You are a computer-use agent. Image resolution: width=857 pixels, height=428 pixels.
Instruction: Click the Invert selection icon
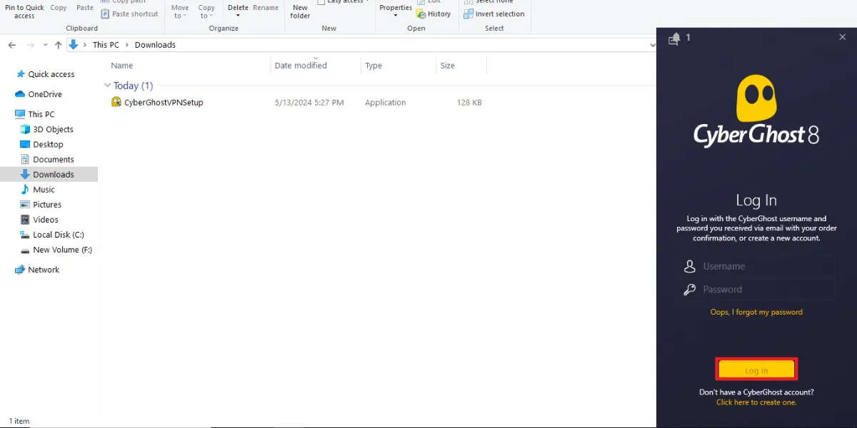[x=468, y=14]
